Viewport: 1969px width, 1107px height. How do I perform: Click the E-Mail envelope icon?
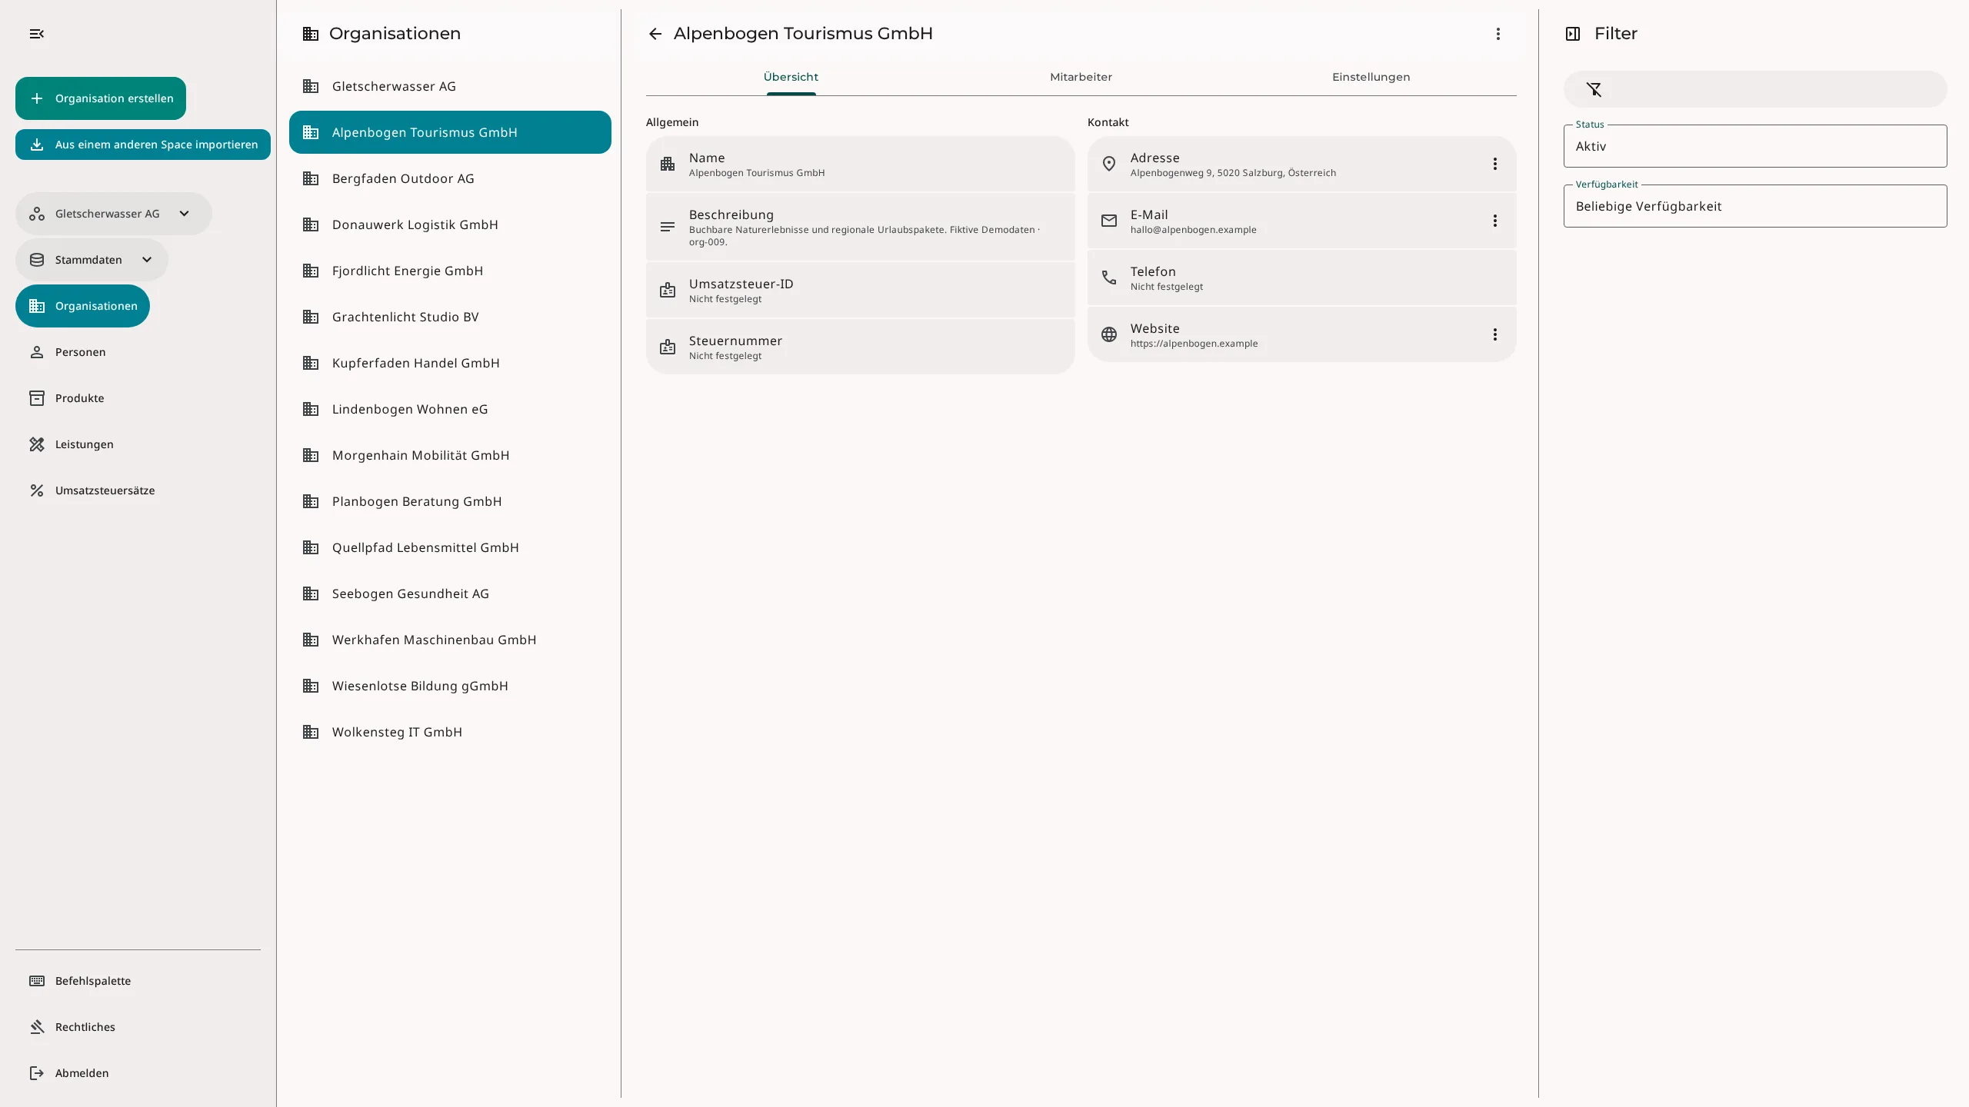point(1109,221)
